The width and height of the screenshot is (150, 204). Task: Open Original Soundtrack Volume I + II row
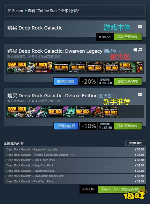[x=75, y=155]
